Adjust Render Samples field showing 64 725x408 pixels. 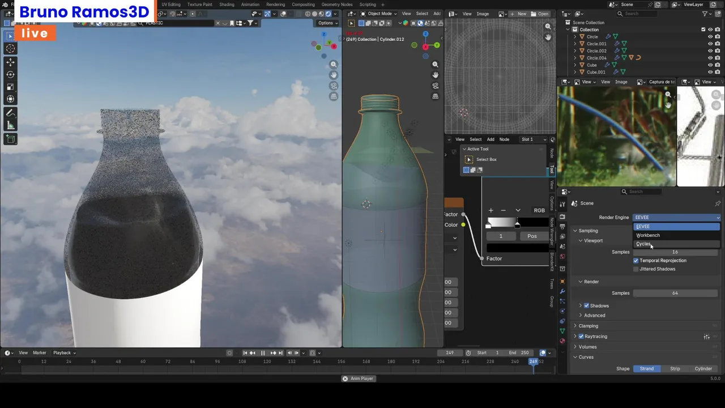(675, 294)
